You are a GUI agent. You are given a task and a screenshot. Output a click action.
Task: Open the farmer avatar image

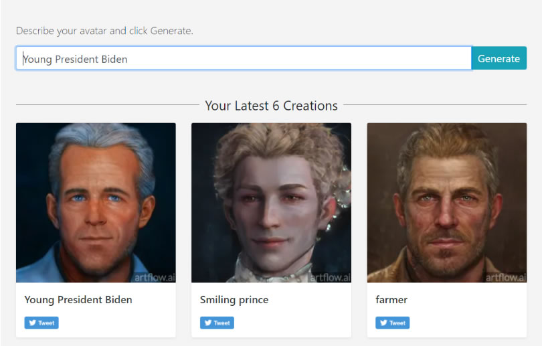click(446, 202)
